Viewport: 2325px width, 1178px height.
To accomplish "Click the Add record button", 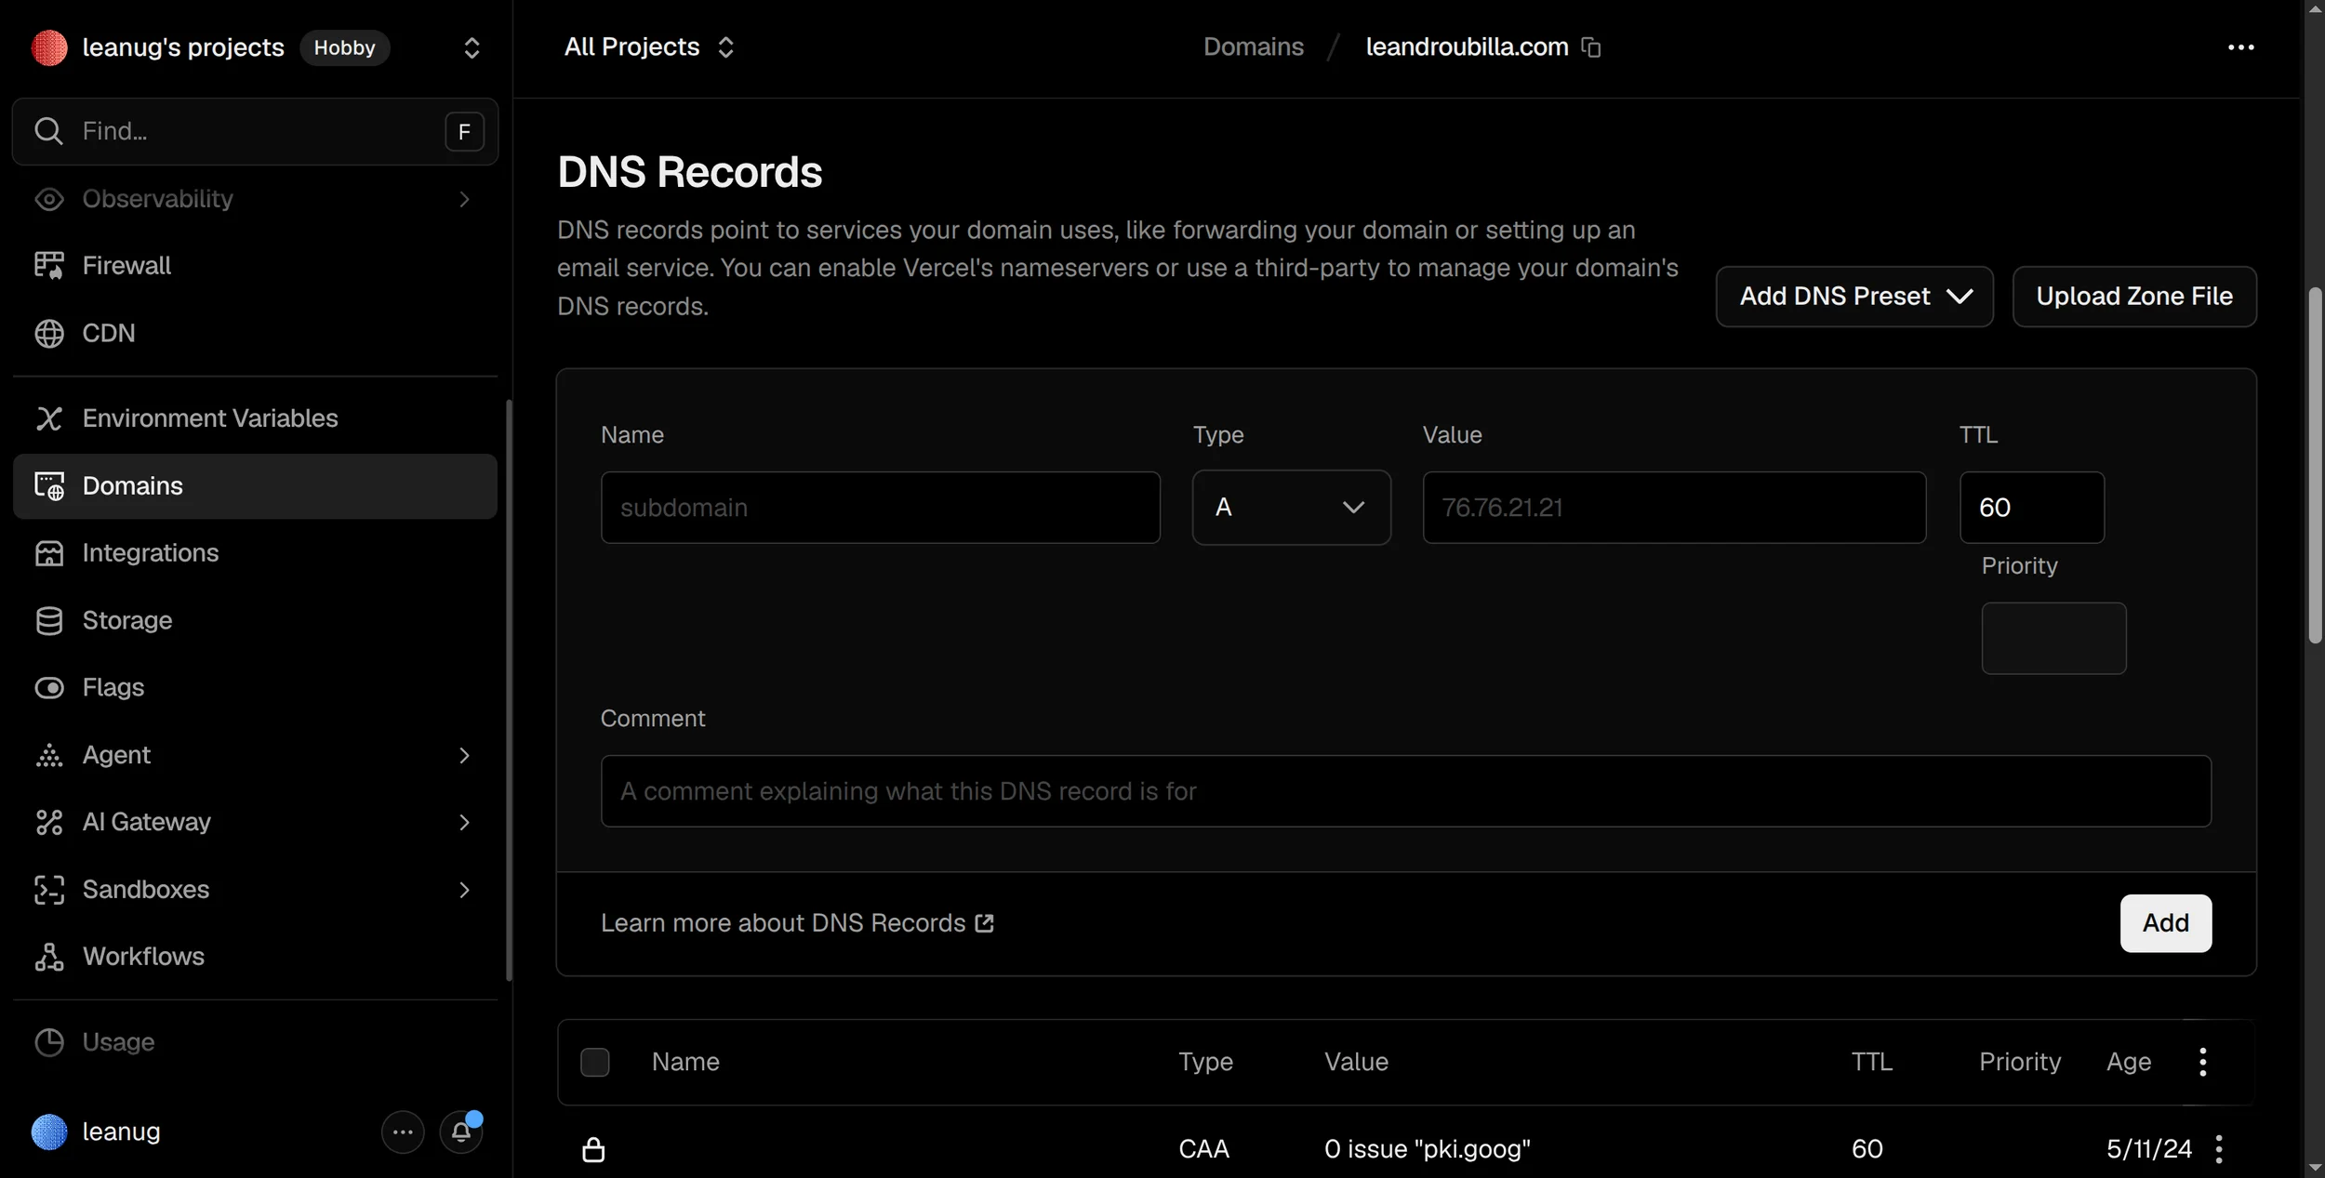I will [x=2165, y=923].
